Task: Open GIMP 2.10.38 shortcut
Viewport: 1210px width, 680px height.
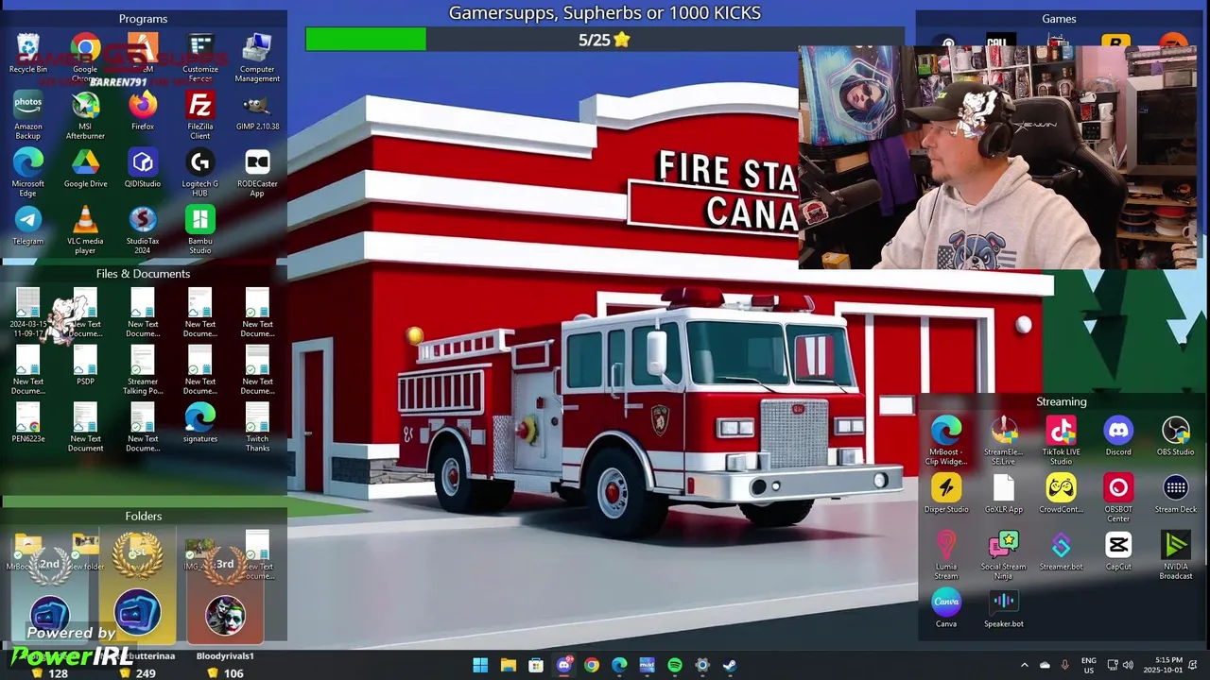Action: (257, 111)
